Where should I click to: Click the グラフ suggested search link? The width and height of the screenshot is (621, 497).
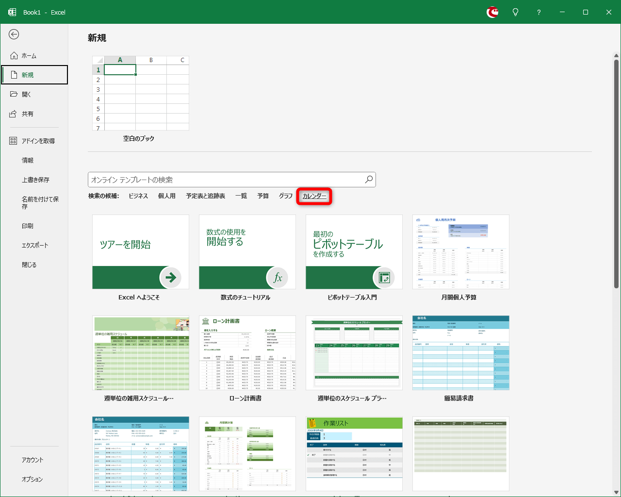tap(286, 196)
